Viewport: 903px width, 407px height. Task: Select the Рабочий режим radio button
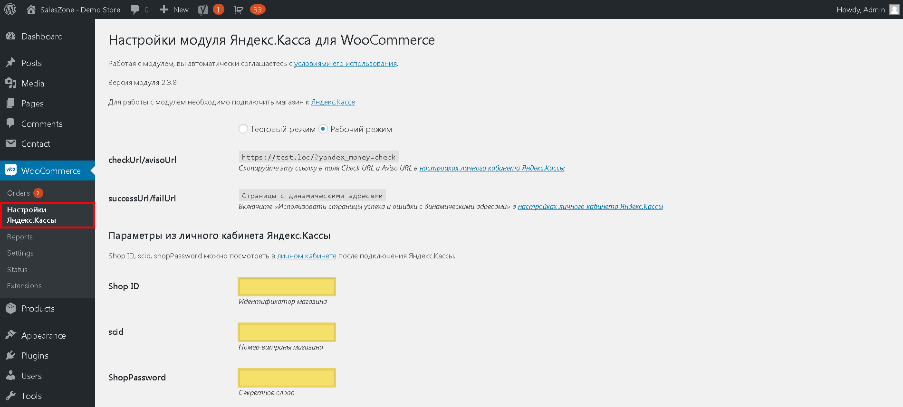[x=323, y=129]
